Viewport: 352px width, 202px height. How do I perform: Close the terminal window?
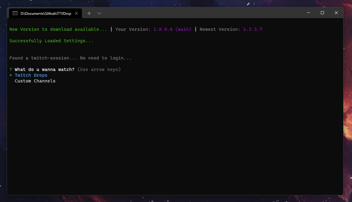click(x=336, y=13)
